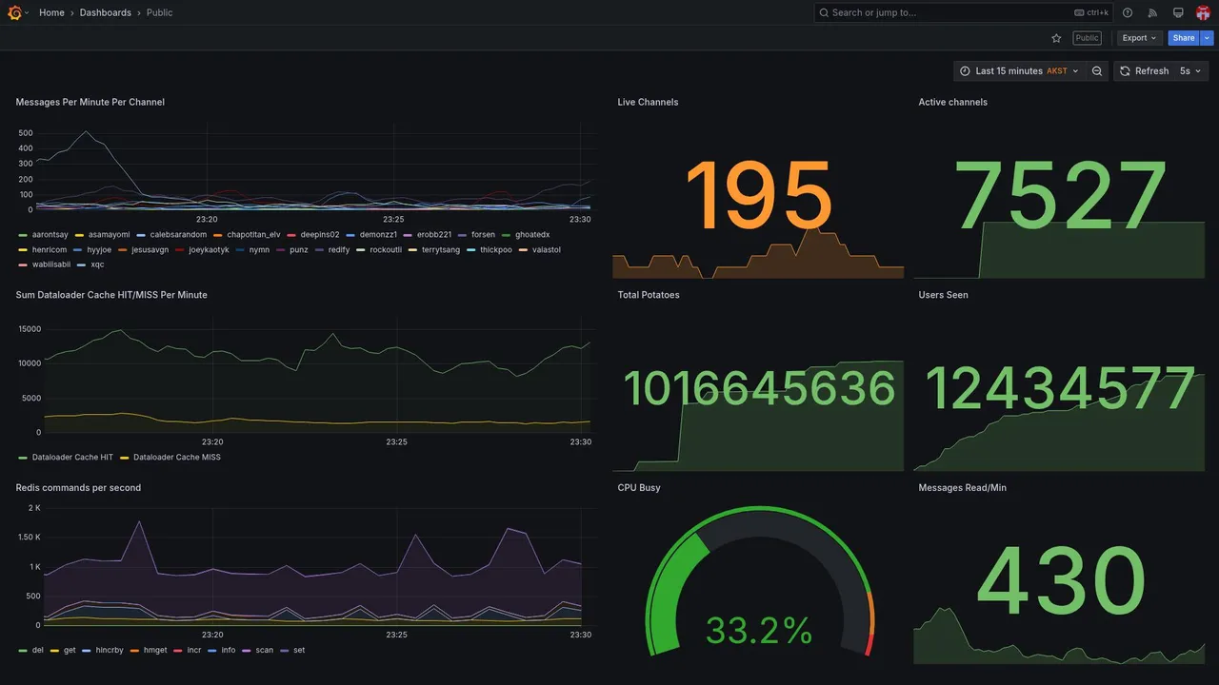Open the Last 15 minutes time picker

(1019, 71)
